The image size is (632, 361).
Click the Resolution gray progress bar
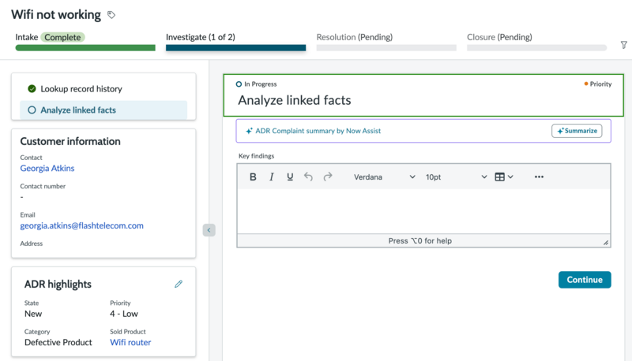coord(386,48)
